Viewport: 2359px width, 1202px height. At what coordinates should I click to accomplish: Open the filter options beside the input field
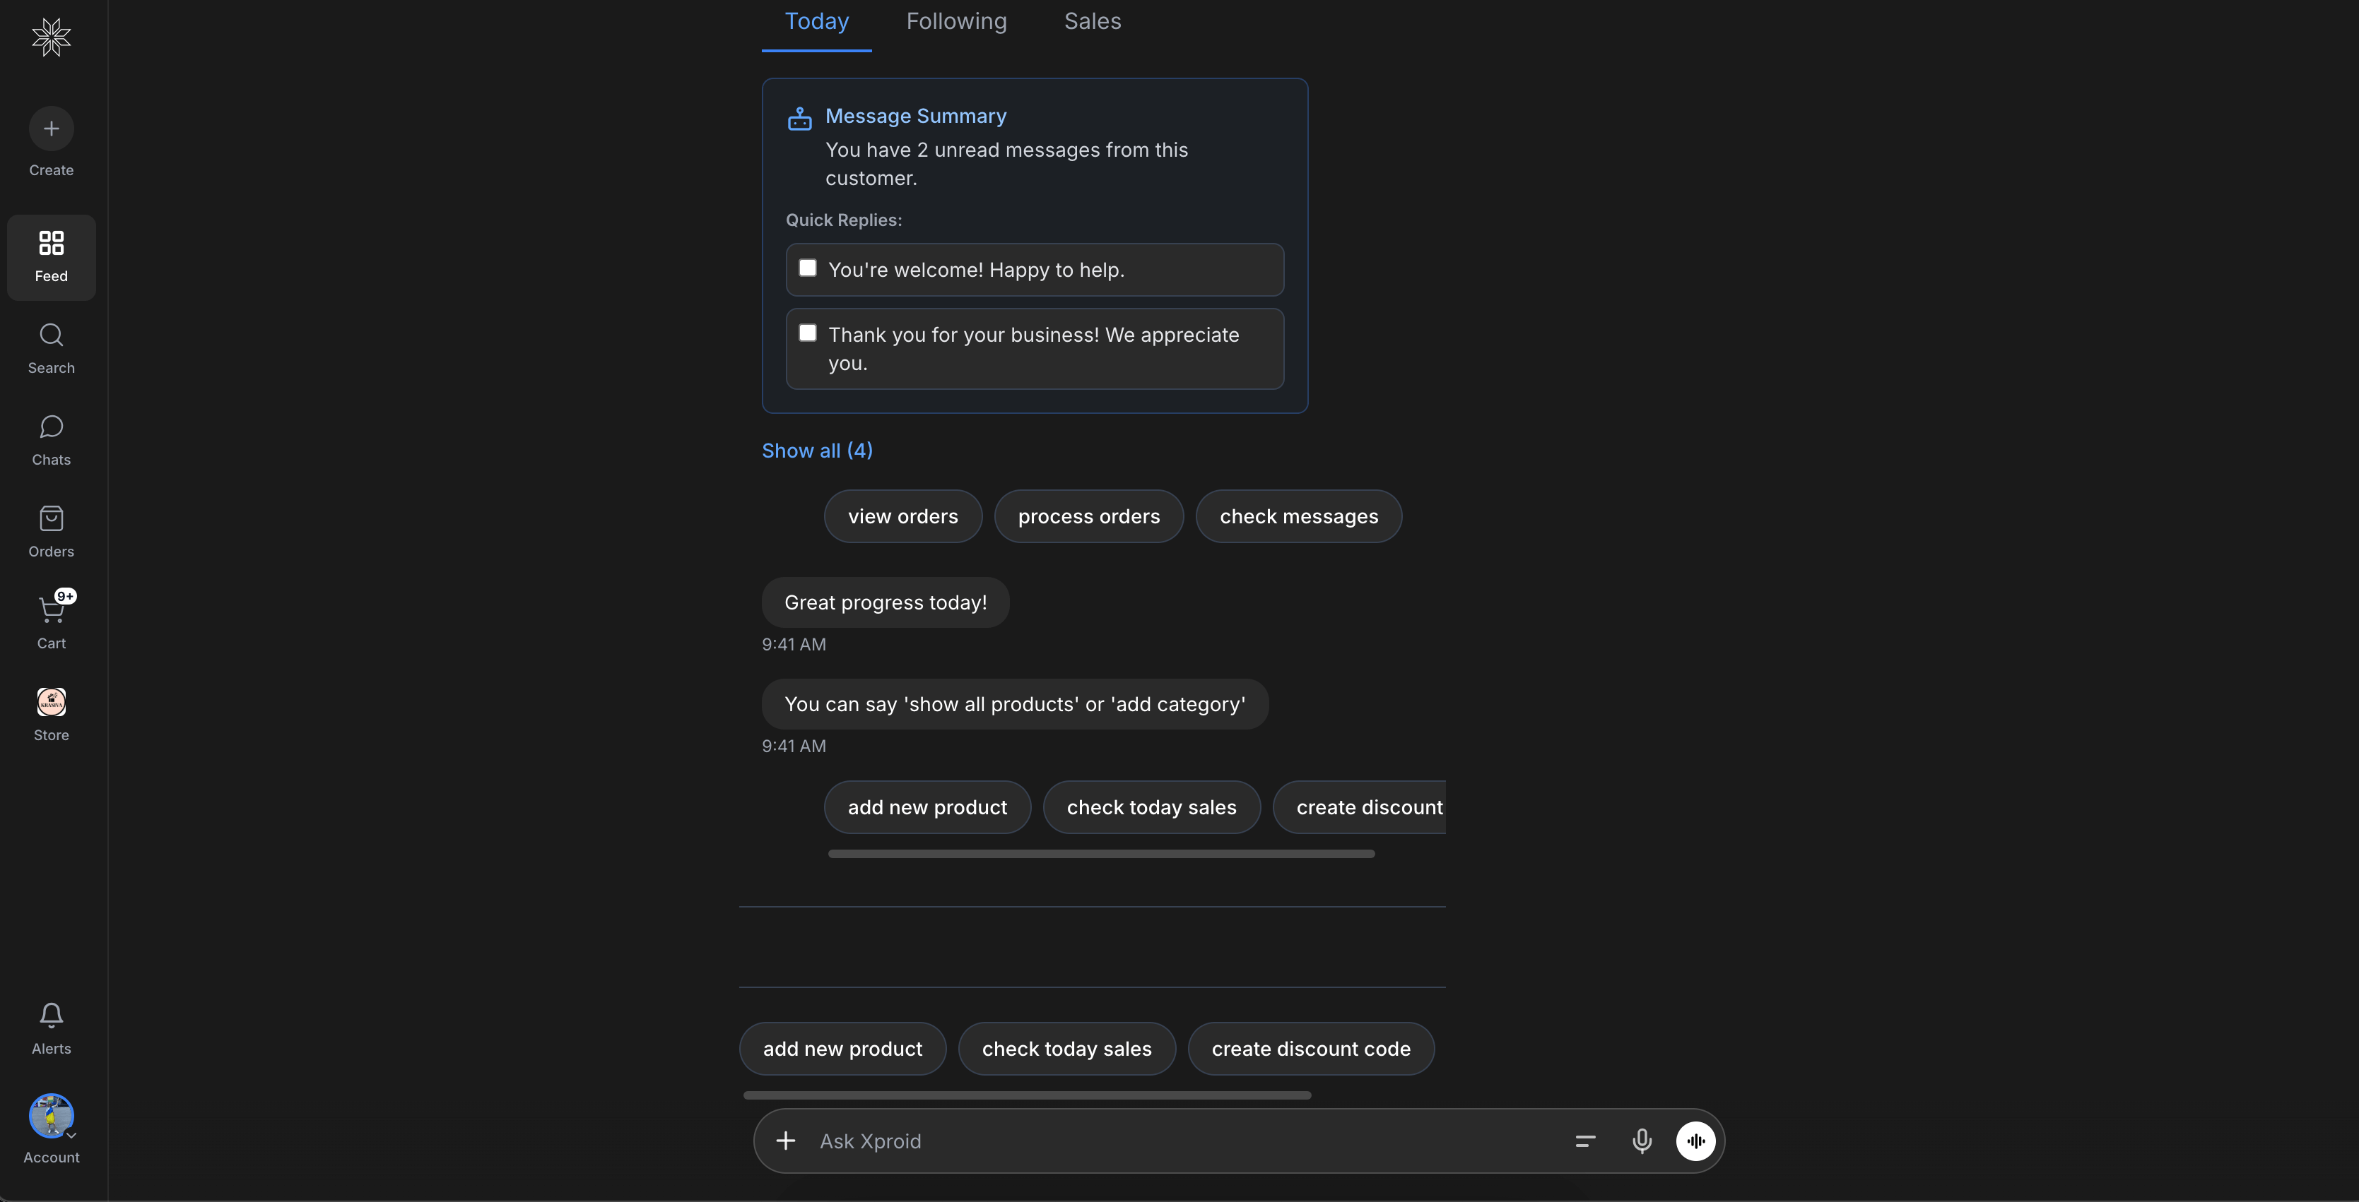point(1584,1141)
